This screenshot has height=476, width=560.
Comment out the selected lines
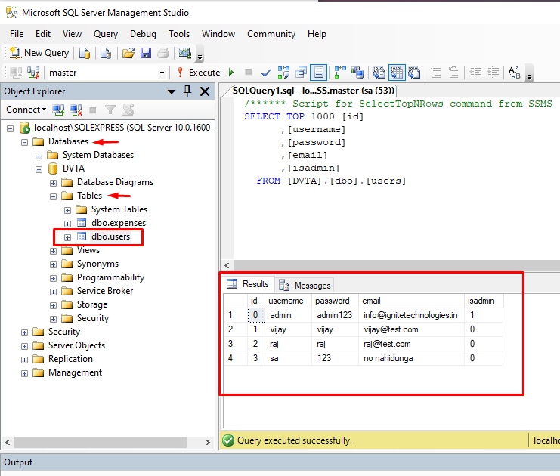pyautogui.click(x=436, y=73)
